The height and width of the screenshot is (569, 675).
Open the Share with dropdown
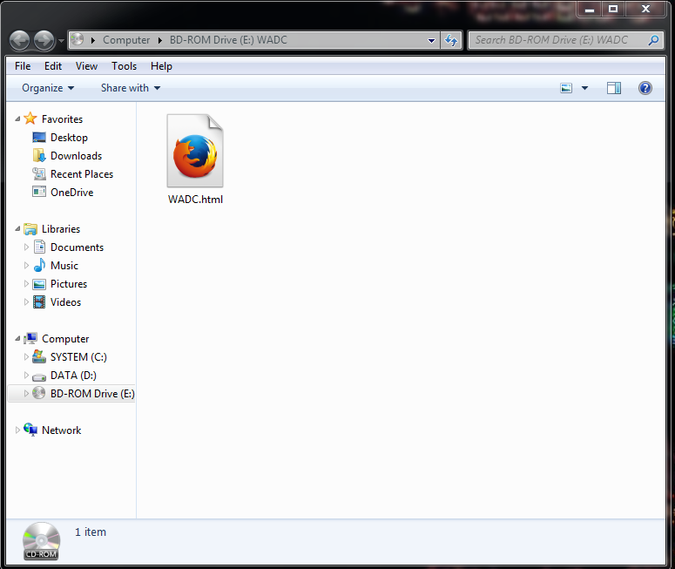tap(131, 88)
